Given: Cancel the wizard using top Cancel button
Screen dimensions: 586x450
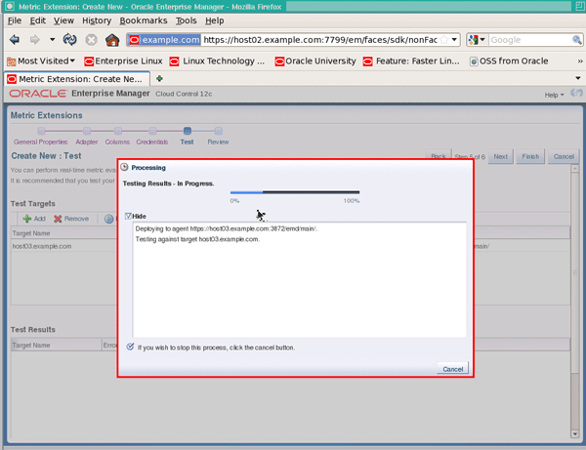Looking at the screenshot, I should click(564, 156).
